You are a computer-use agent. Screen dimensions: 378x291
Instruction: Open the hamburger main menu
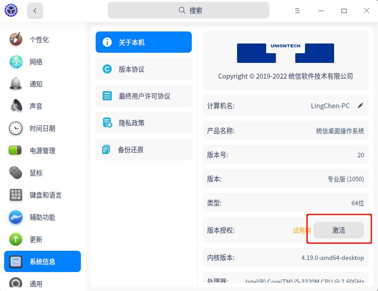click(x=298, y=11)
